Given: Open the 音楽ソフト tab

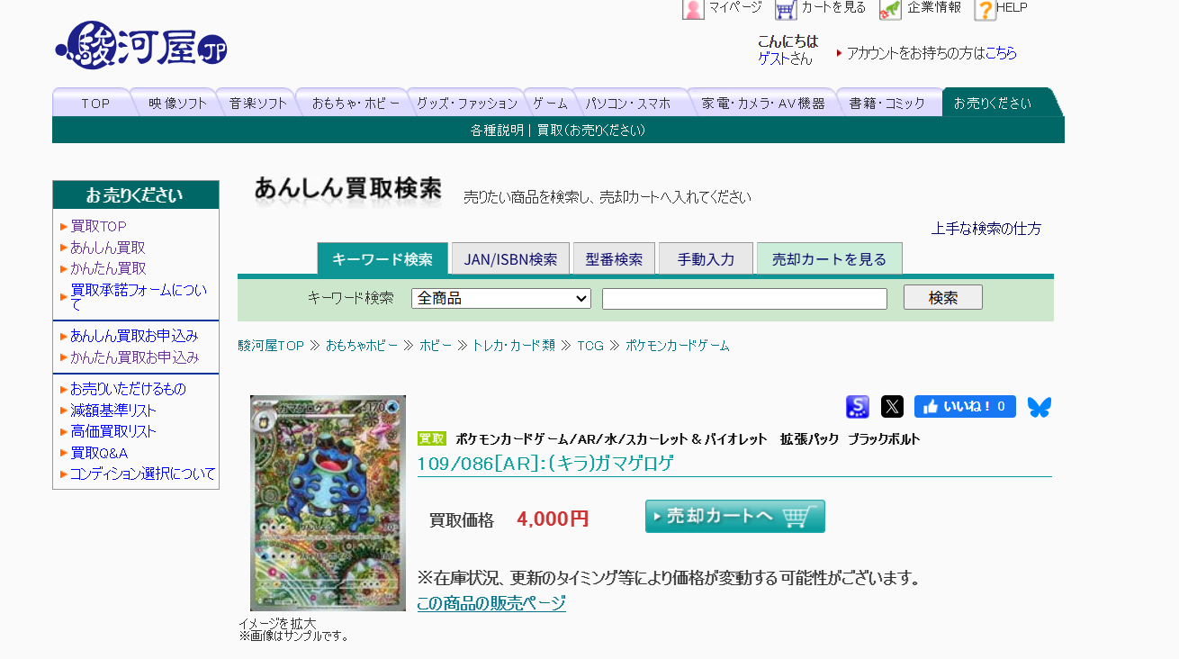Looking at the screenshot, I should tap(258, 103).
